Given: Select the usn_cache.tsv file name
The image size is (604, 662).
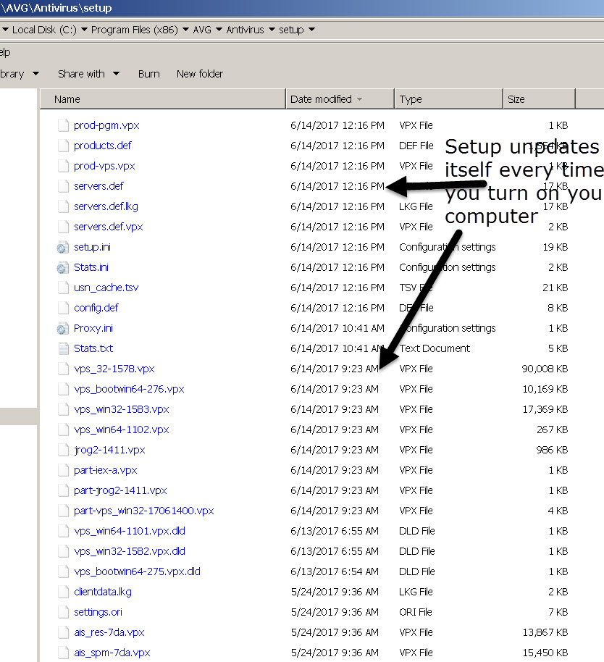Looking at the screenshot, I should [x=106, y=288].
